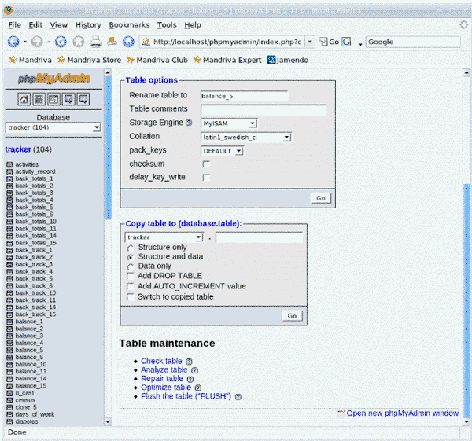Click help icon next to Check table
The width and height of the screenshot is (472, 441).
189,362
